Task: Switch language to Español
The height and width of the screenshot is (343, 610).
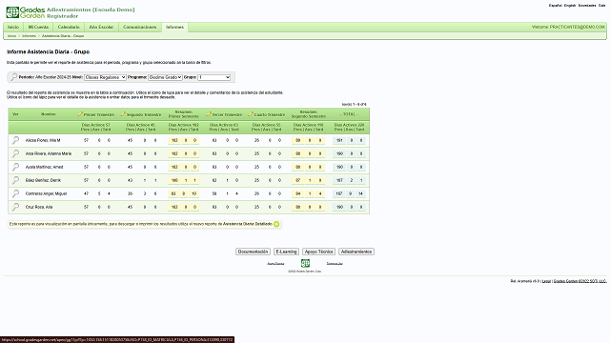Action: tap(555, 6)
